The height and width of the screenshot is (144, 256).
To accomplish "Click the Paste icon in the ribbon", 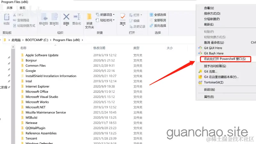I will pos(7,17).
